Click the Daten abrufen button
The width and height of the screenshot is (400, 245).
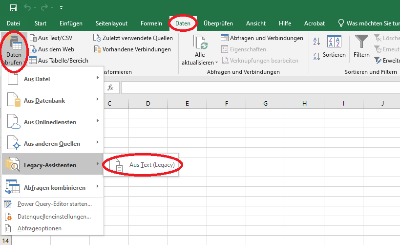tap(14, 50)
